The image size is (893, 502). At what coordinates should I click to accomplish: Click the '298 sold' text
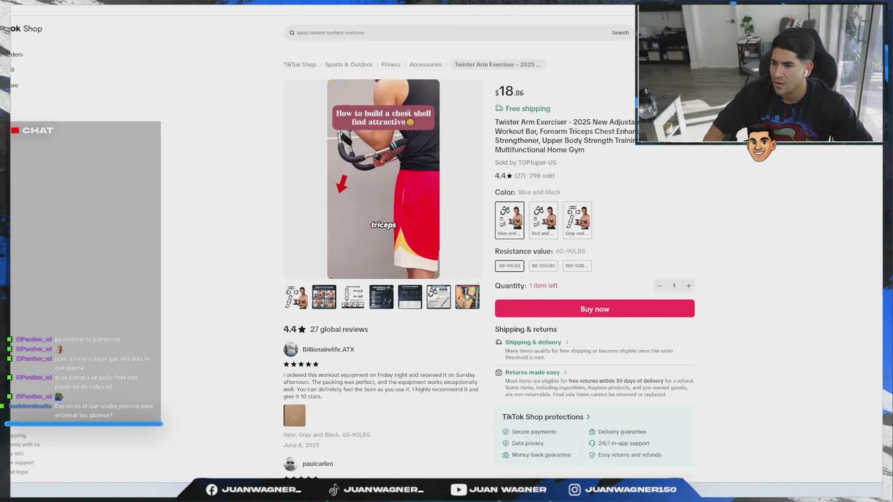click(x=541, y=176)
